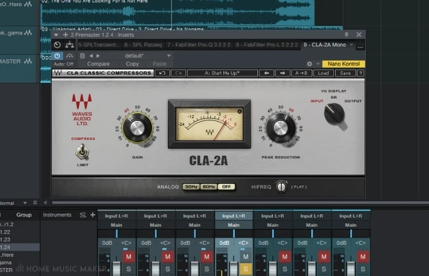Select the 9 - CLA-2A Mono tab

[325, 45]
